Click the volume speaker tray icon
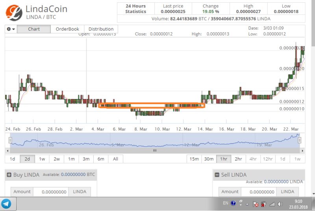The height and width of the screenshot is (211, 315). [280, 204]
